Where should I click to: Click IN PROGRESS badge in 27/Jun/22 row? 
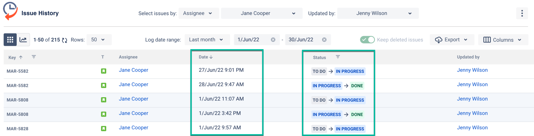[350, 71]
